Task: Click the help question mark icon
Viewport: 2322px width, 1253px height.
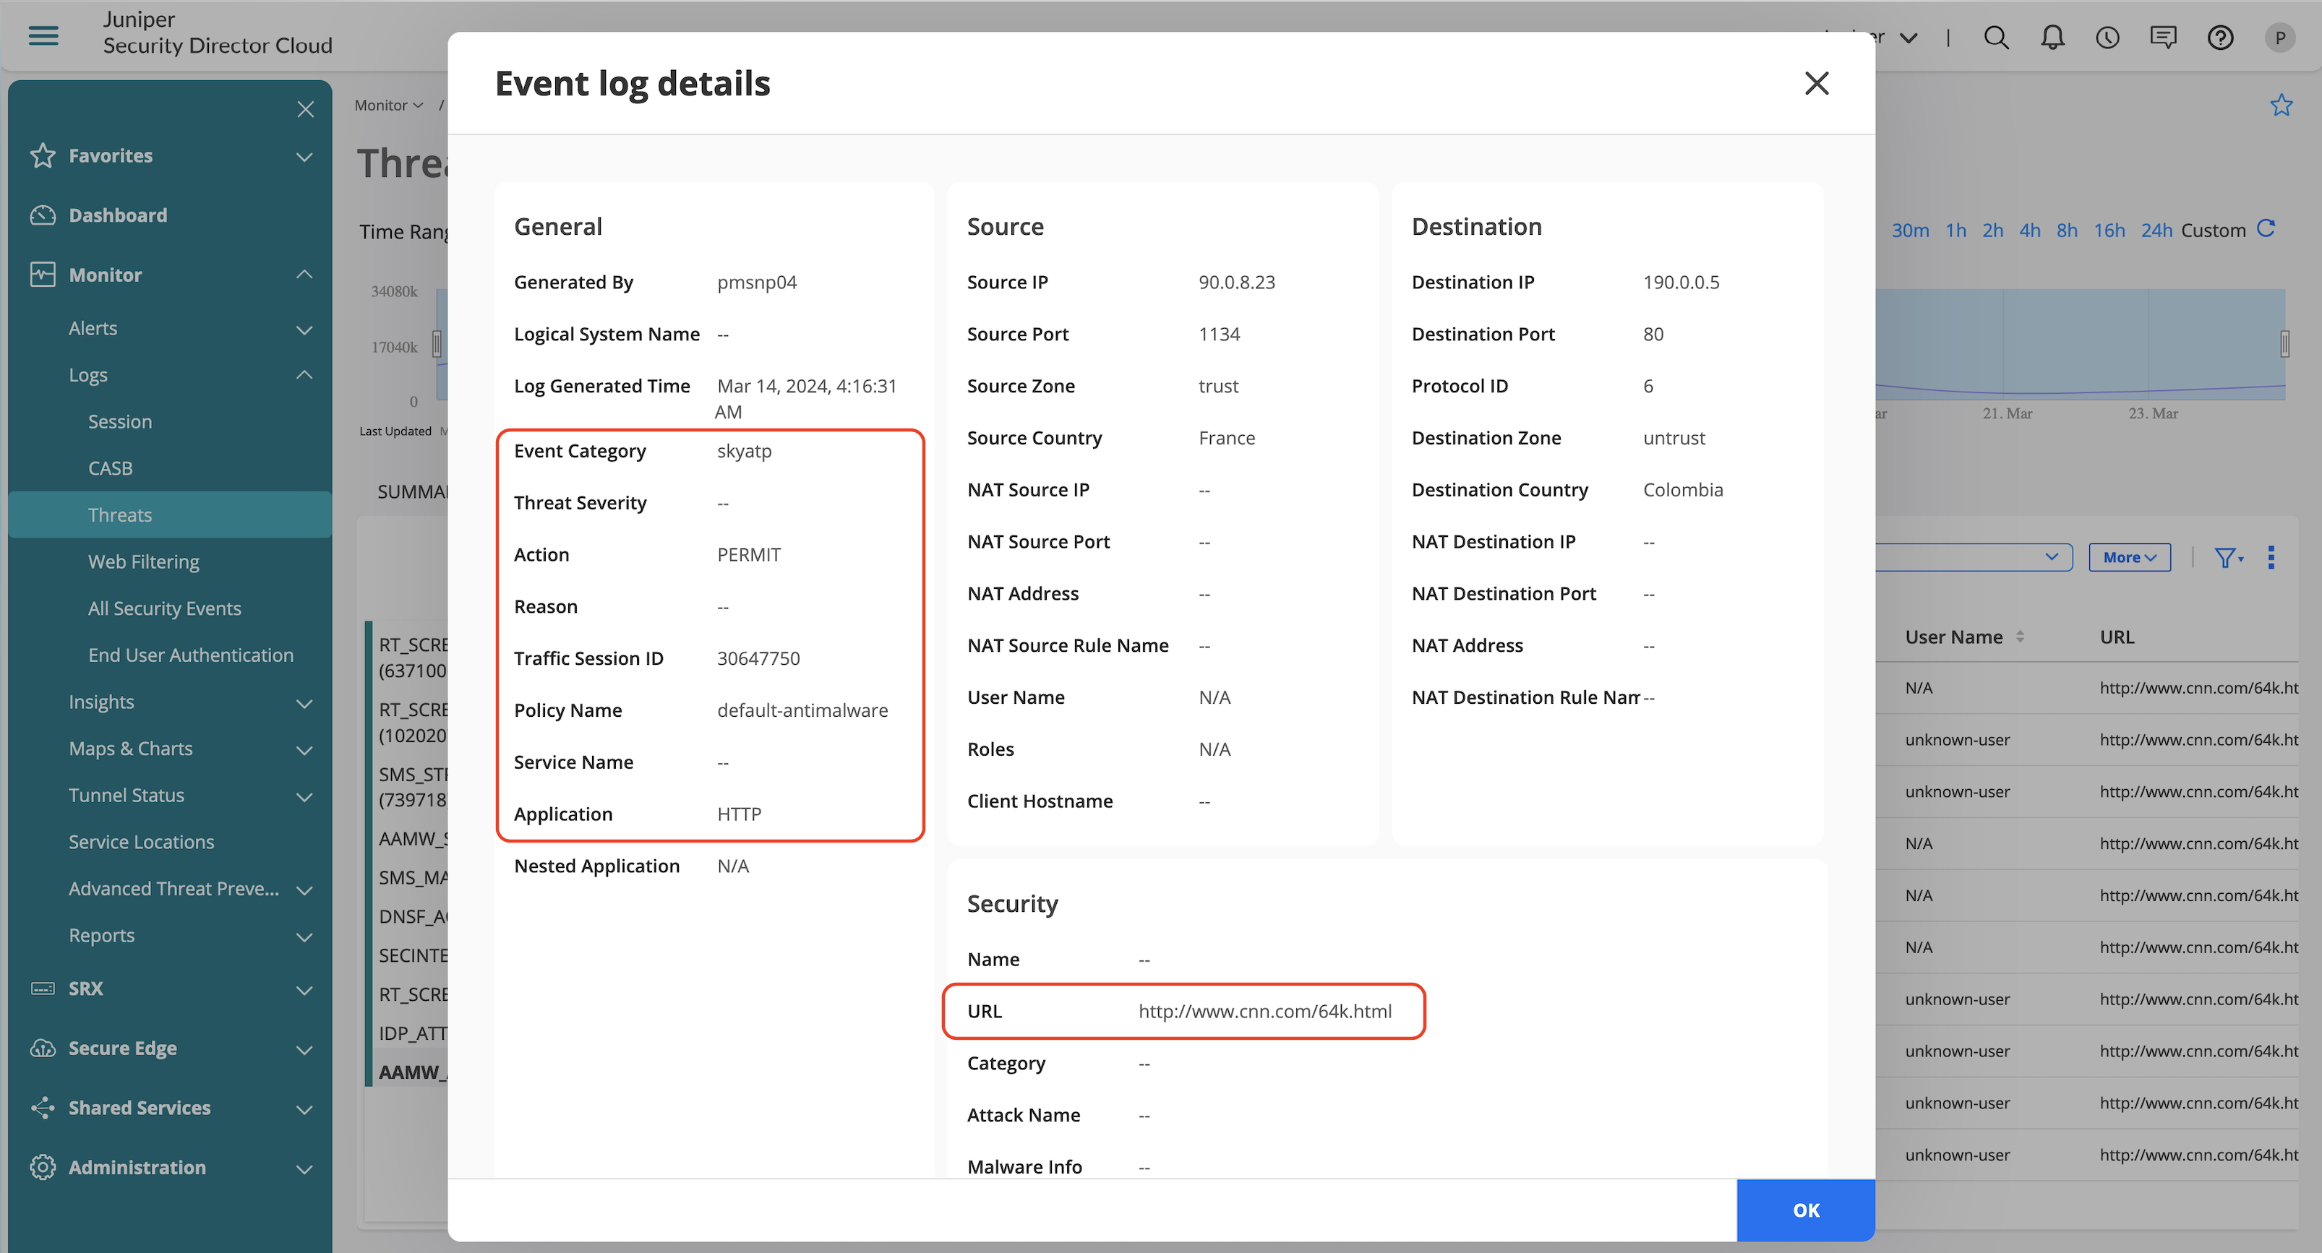Action: coord(2220,38)
